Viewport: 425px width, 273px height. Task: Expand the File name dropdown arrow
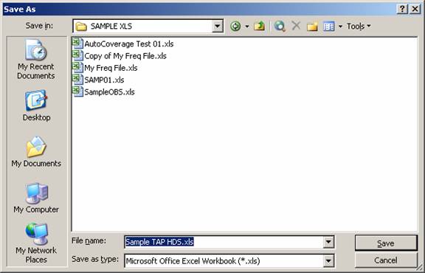point(328,242)
